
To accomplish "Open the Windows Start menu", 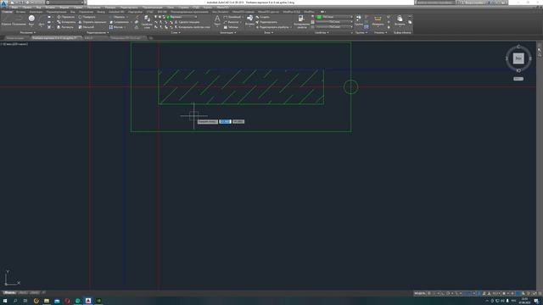I will click(x=5, y=301).
